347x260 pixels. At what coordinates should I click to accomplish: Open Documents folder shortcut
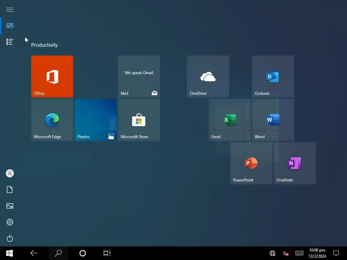pyautogui.click(x=10, y=190)
